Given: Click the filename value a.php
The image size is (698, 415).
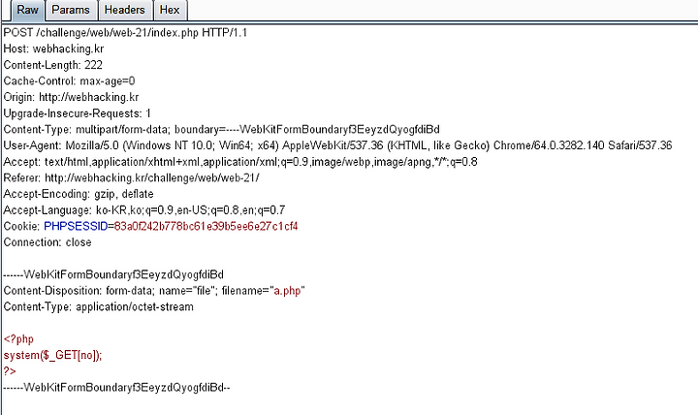Looking at the screenshot, I should [x=288, y=291].
